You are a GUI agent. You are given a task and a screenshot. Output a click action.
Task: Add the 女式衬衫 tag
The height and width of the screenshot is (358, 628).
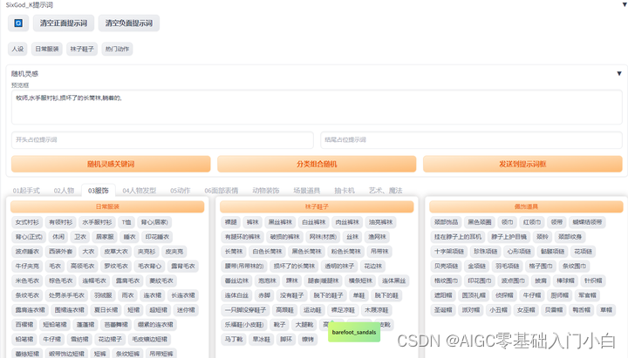(27, 222)
